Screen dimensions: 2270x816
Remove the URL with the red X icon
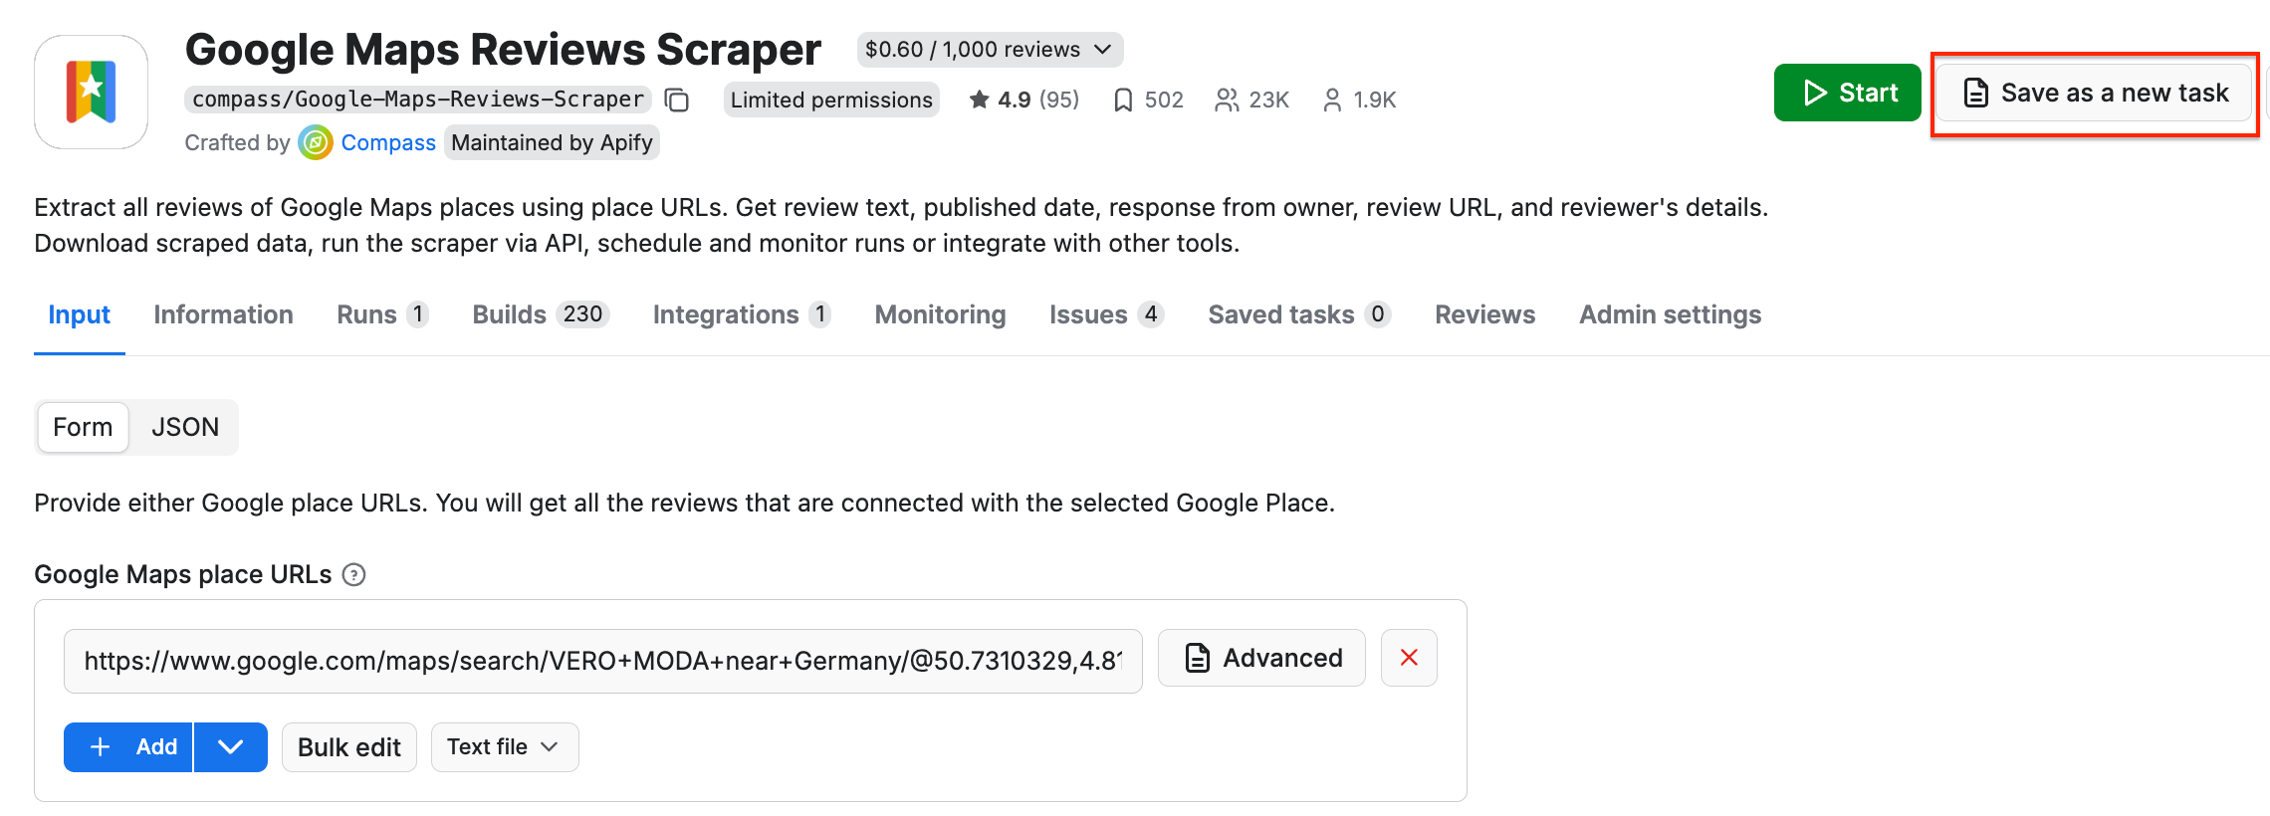(x=1409, y=658)
